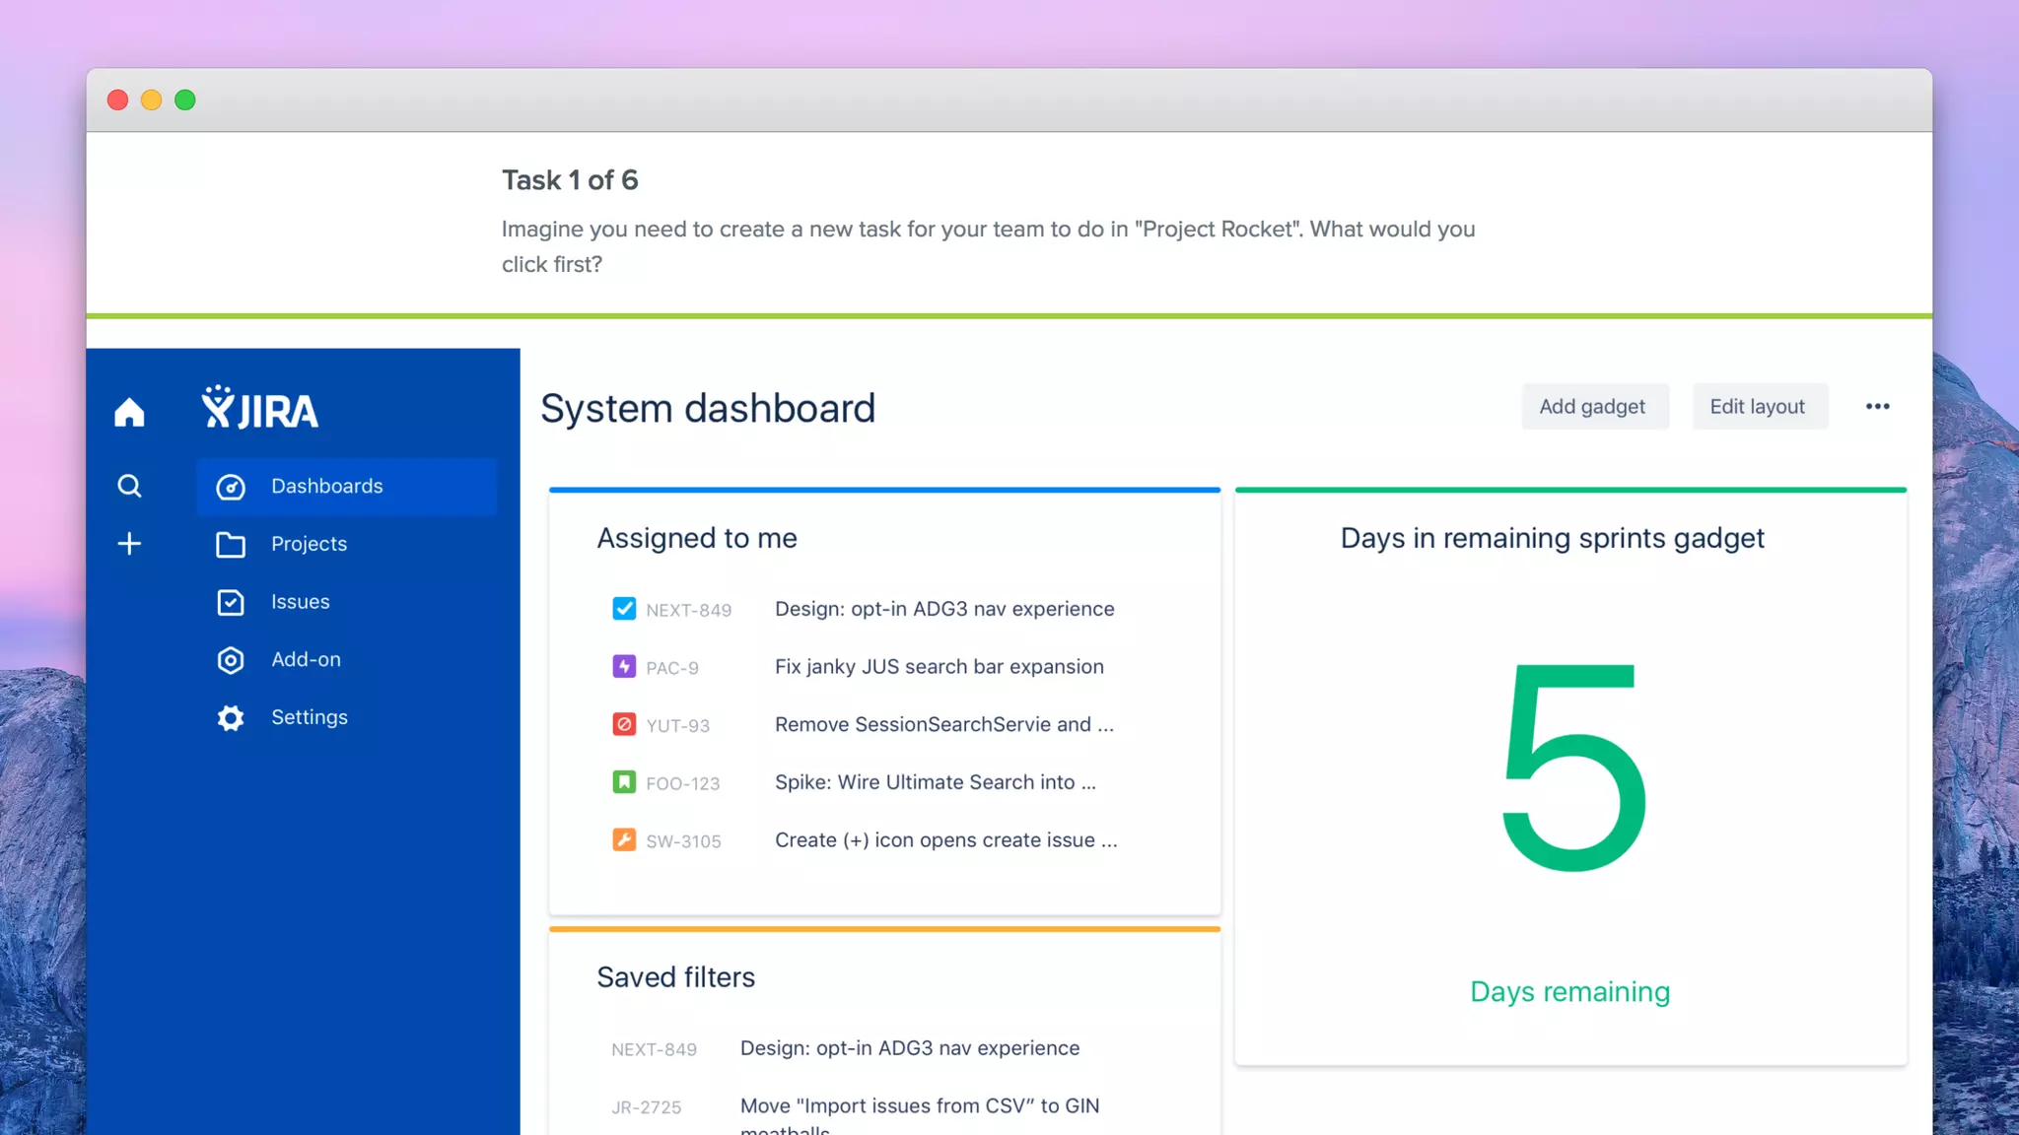Click the orange wrench icon for SW-3105

point(624,840)
